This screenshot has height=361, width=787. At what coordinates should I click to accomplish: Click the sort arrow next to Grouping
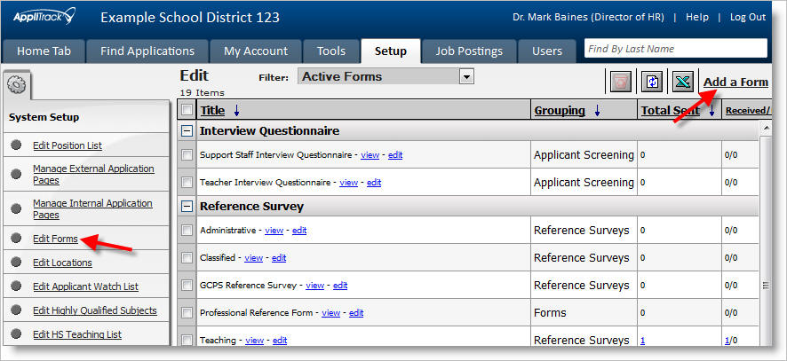pyautogui.click(x=596, y=111)
